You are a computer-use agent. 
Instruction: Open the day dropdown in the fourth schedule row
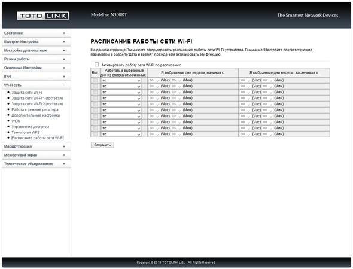(121, 98)
